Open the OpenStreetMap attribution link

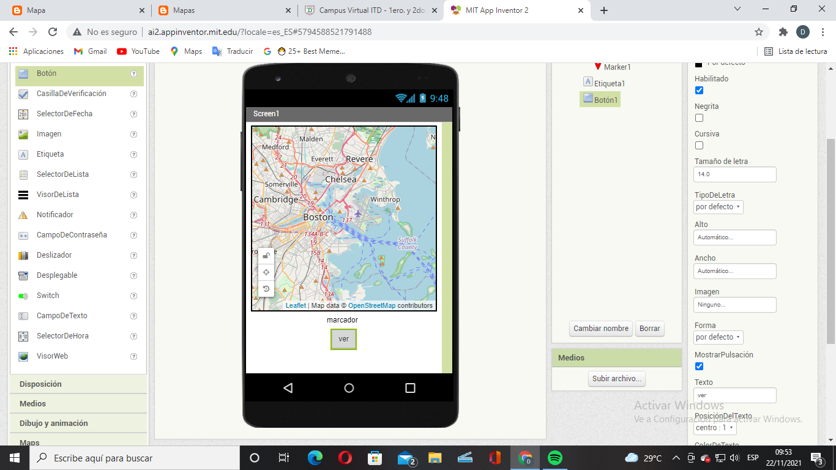pos(371,305)
